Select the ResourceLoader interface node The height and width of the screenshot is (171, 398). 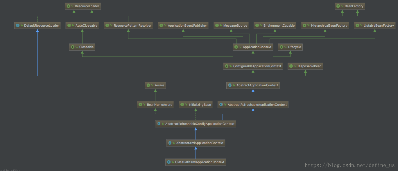(x=83, y=6)
